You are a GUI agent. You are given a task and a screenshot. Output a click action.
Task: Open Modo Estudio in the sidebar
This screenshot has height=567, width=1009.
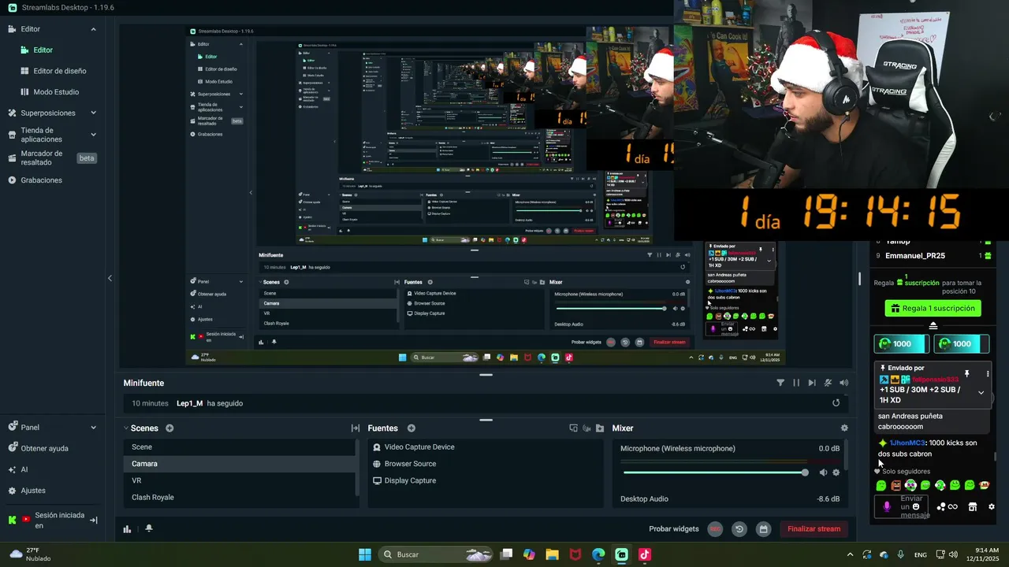point(56,92)
